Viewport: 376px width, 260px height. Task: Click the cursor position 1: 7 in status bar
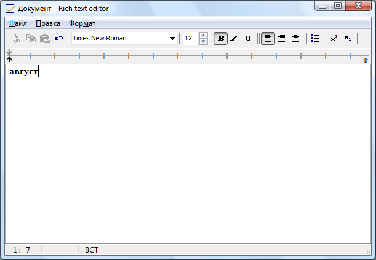click(22, 250)
